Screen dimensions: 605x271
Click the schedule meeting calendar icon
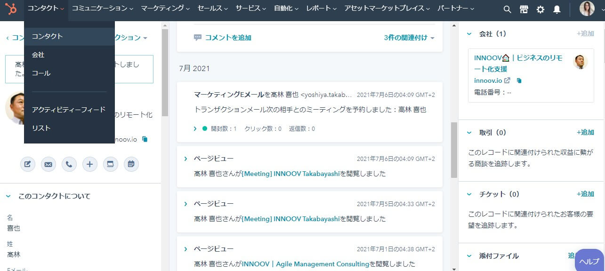click(131, 164)
